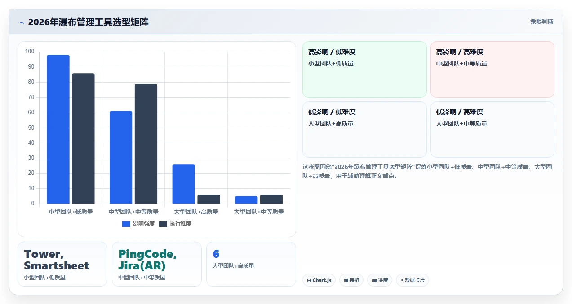572x304 pixels.
Task: Click the blue bar for 大型团队+高质量
Action: tap(183, 184)
